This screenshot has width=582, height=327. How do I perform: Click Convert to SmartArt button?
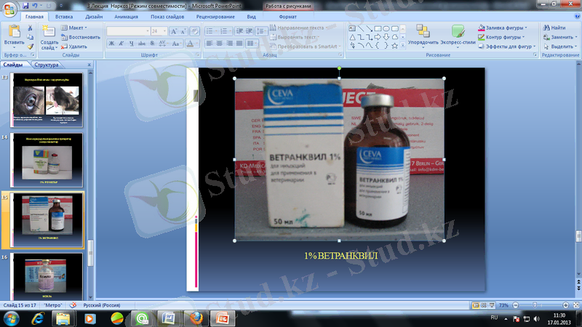click(x=304, y=47)
